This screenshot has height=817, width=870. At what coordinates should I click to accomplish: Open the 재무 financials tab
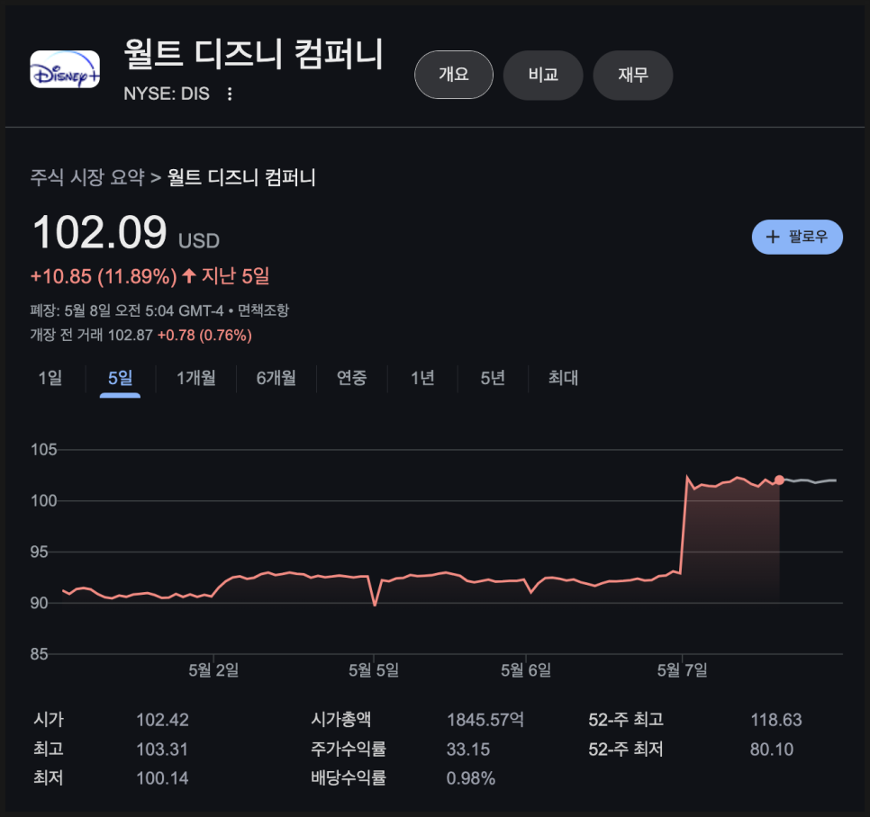633,75
